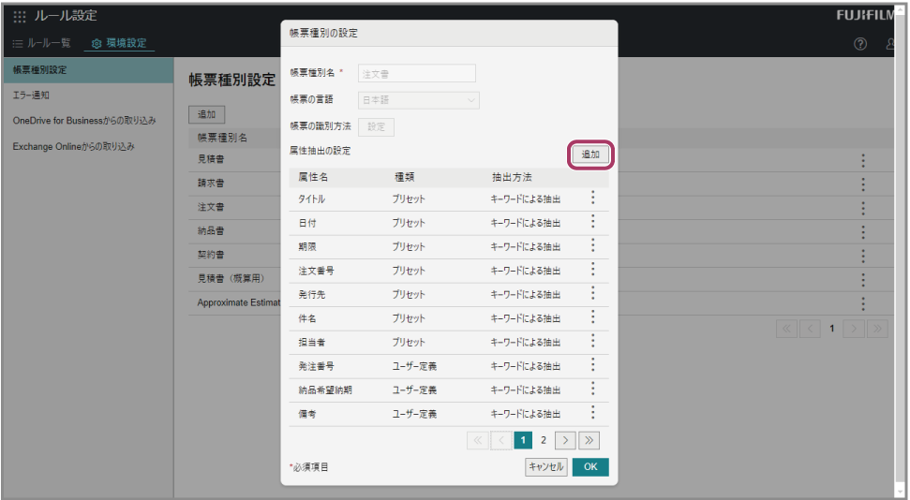
Task: Jump to last page in the dialog pager
Action: coord(589,440)
